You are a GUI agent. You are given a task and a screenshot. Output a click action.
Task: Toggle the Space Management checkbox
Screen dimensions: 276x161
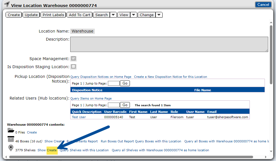point(74,59)
